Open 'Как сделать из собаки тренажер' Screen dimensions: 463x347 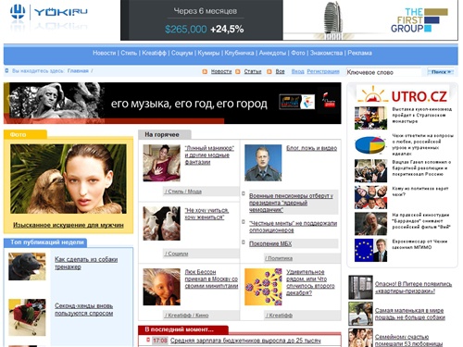(86, 263)
